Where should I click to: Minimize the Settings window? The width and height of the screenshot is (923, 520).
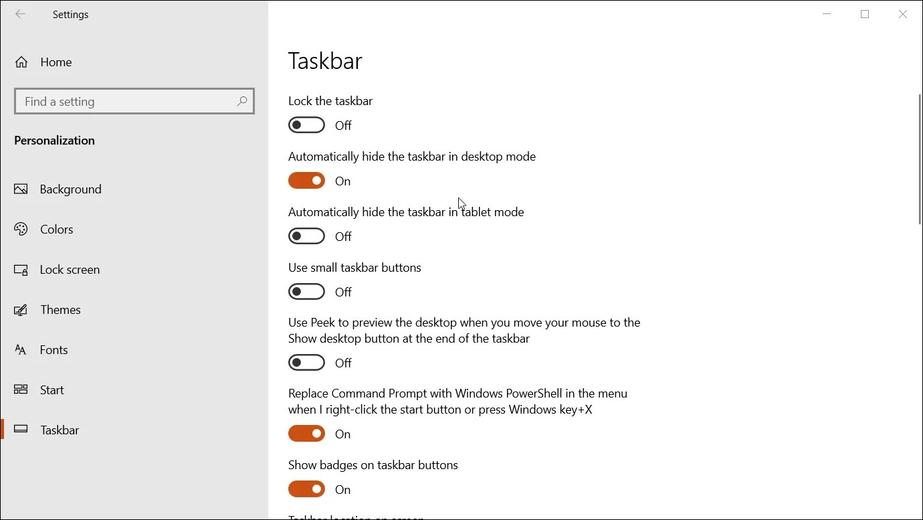tap(827, 14)
